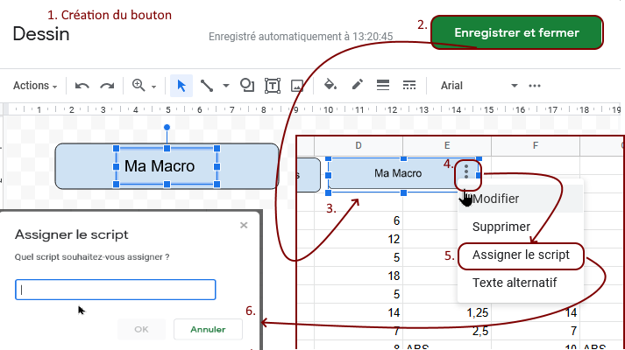This screenshot has height=350, width=625.
Task: Select column E header in spreadsheet
Action: pyautogui.click(x=447, y=145)
